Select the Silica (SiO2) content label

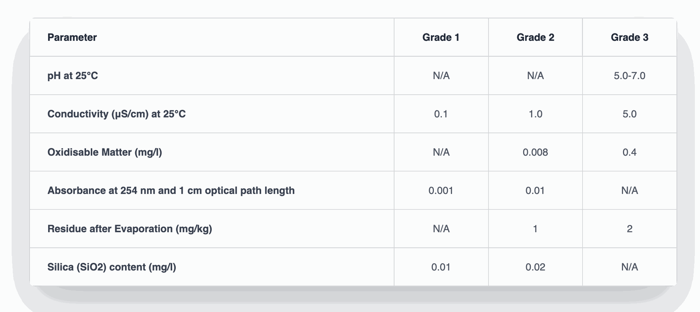(112, 267)
